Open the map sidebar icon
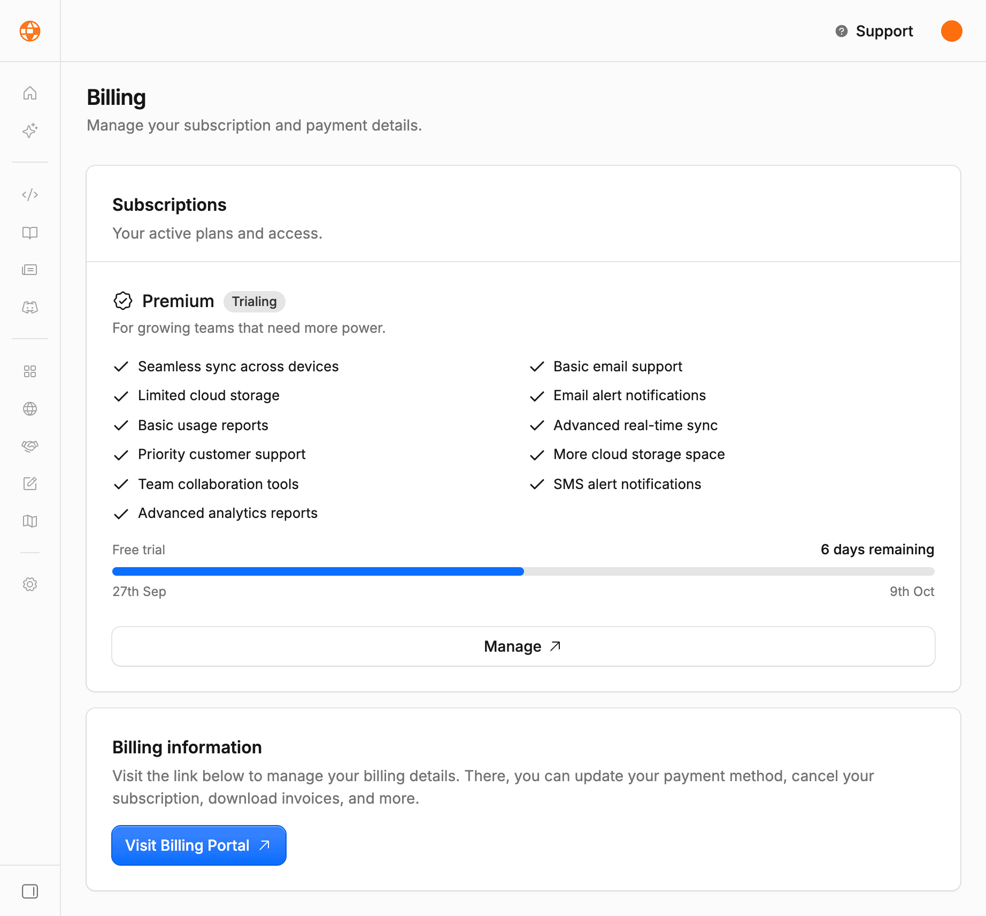The image size is (986, 916). pos(30,521)
